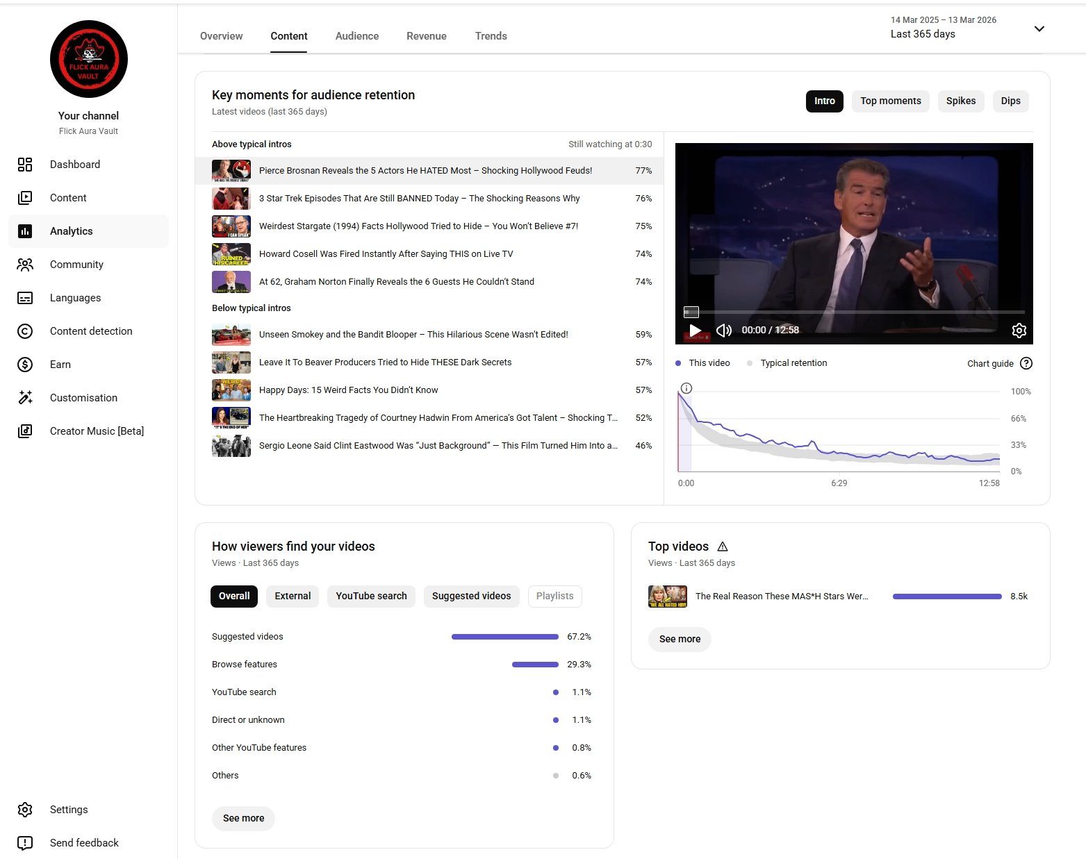The width and height of the screenshot is (1086, 859).
Task: Expand See more under Top videos
Action: [x=680, y=639]
